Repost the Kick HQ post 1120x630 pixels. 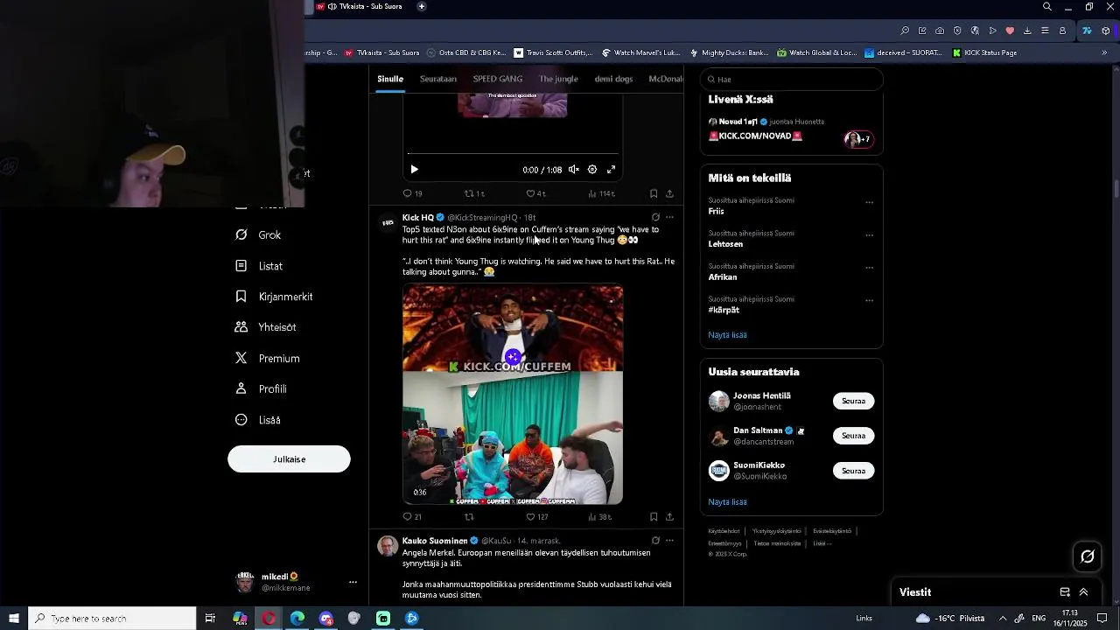click(x=469, y=517)
